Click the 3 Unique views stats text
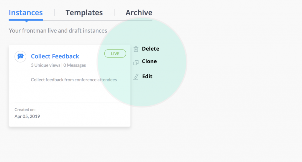 coord(45,65)
